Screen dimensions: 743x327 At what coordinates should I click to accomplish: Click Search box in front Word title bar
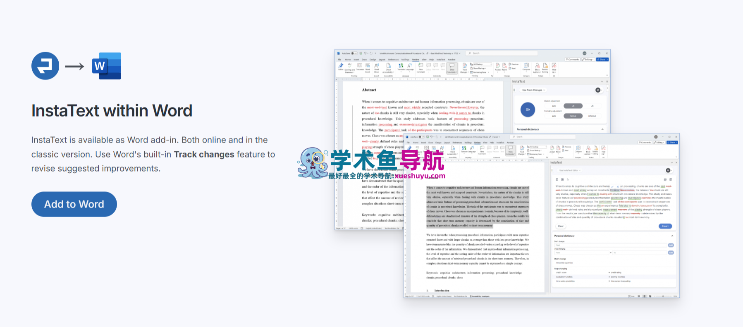pos(543,137)
